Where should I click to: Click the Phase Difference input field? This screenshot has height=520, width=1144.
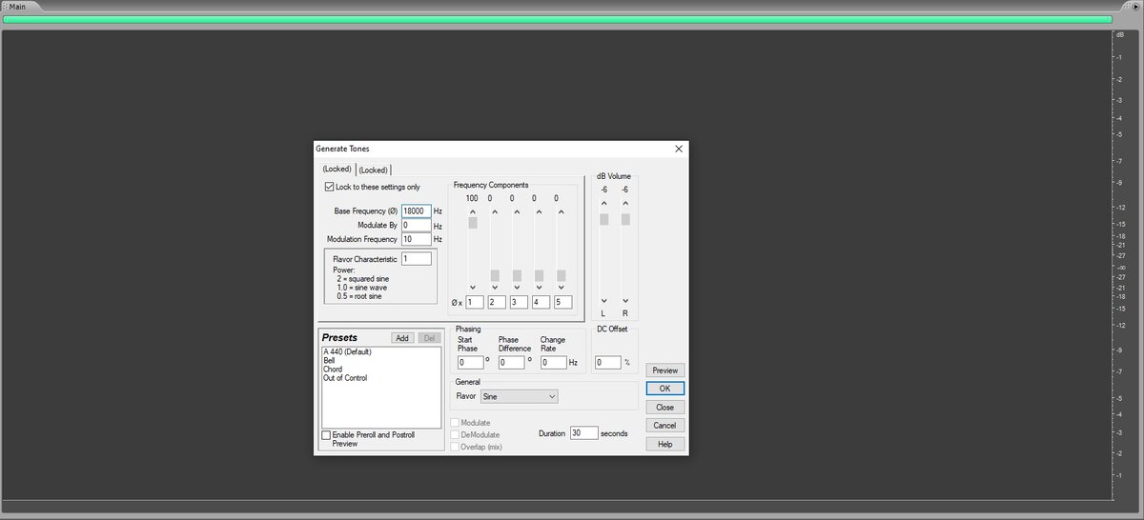(512, 363)
